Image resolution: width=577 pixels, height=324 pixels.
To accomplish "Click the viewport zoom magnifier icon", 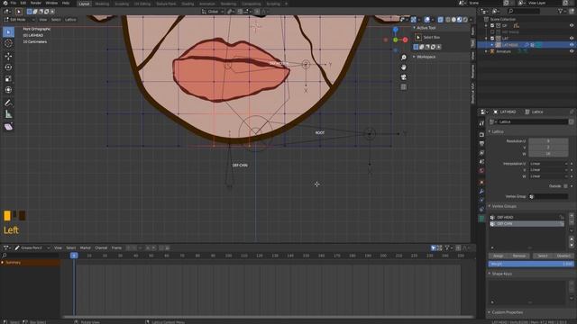I will coord(404,58).
